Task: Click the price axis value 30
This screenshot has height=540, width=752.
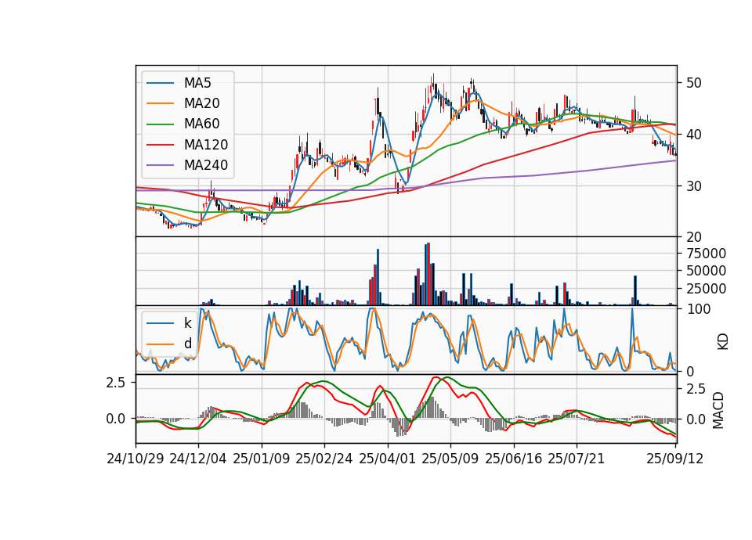Action: coord(694,186)
